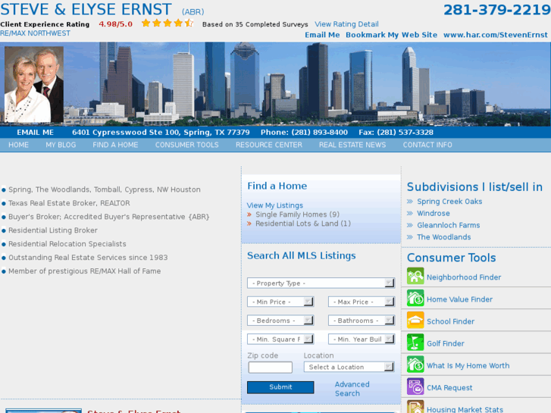Click 'Texas Real Estate Broker, REALTOR' text
This screenshot has height=413, width=551.
pos(69,203)
